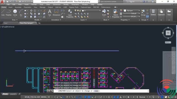Click the Undo option in command line
Image resolution: width=177 pixels, height=99 pixels.
click(x=96, y=91)
